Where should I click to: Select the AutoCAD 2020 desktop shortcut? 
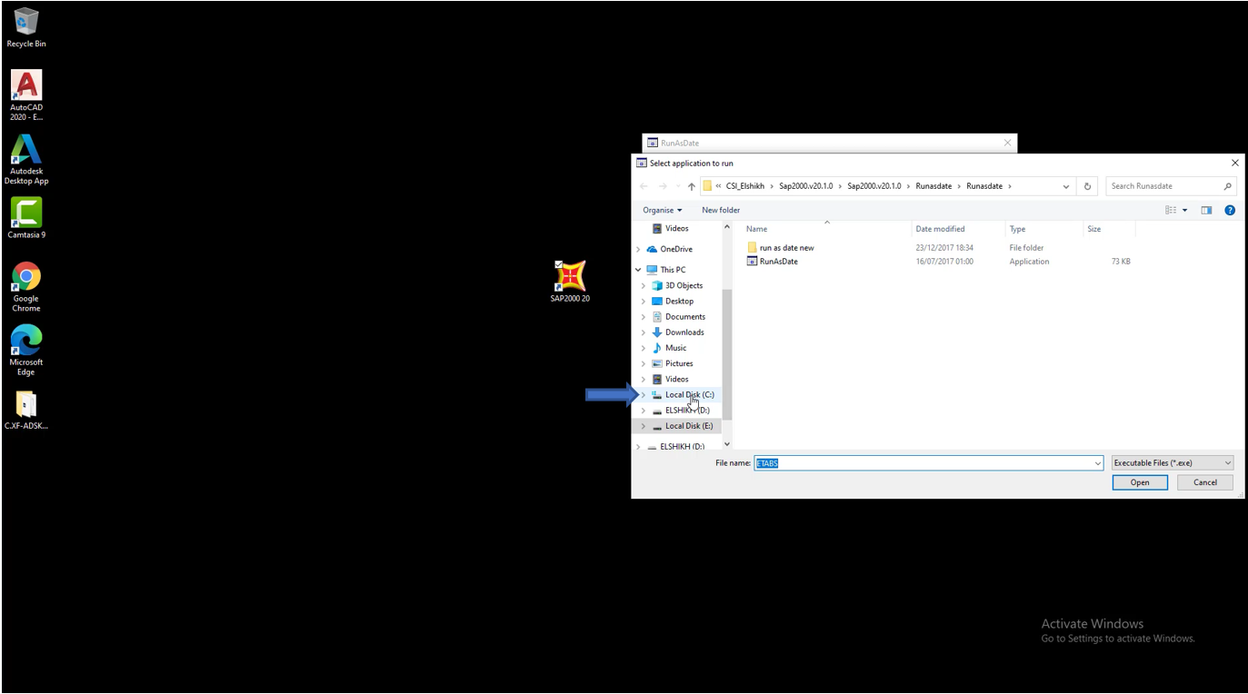point(26,94)
